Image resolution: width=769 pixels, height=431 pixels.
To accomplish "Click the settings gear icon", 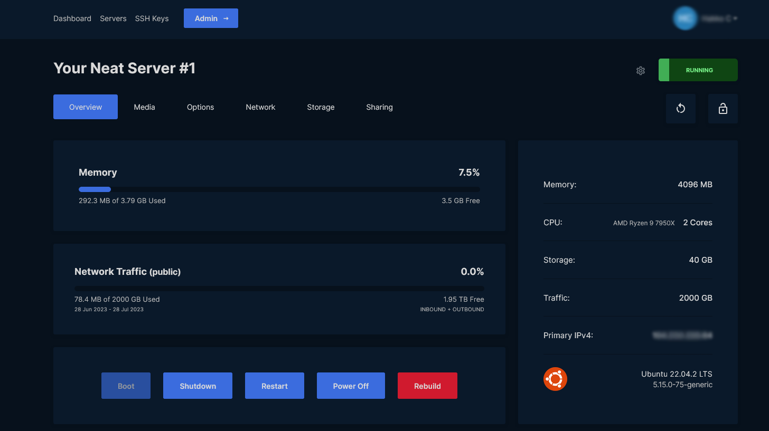I will pyautogui.click(x=641, y=71).
